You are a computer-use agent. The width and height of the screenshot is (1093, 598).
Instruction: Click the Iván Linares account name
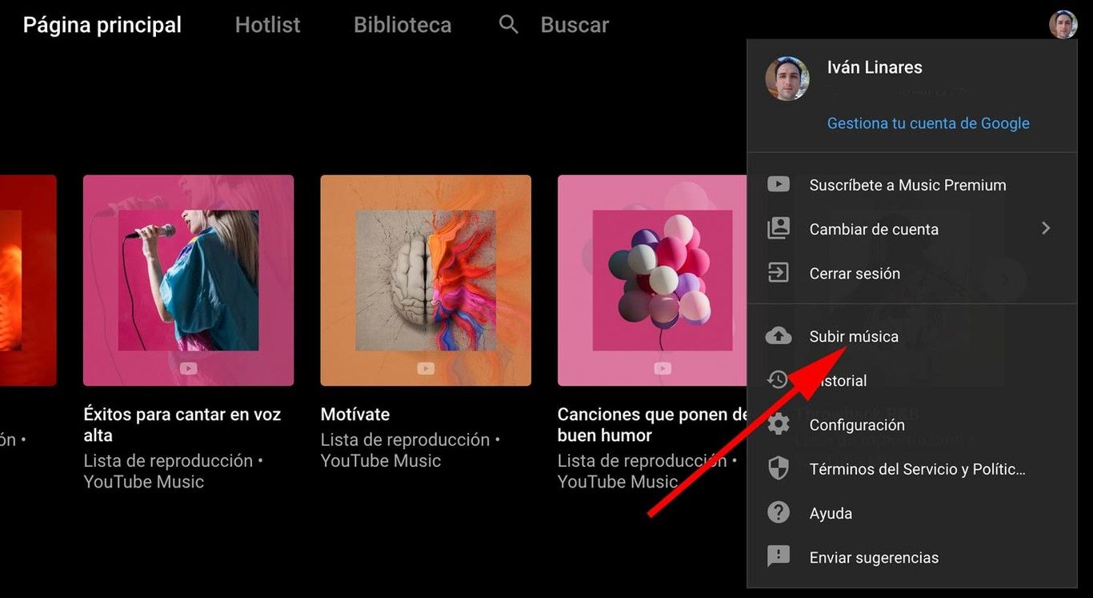coord(875,67)
